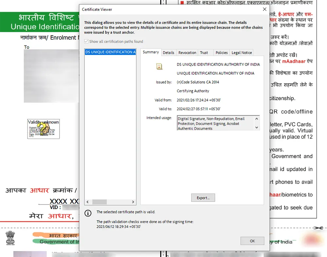Click the Validity unknown signature in PDF

(x=43, y=129)
